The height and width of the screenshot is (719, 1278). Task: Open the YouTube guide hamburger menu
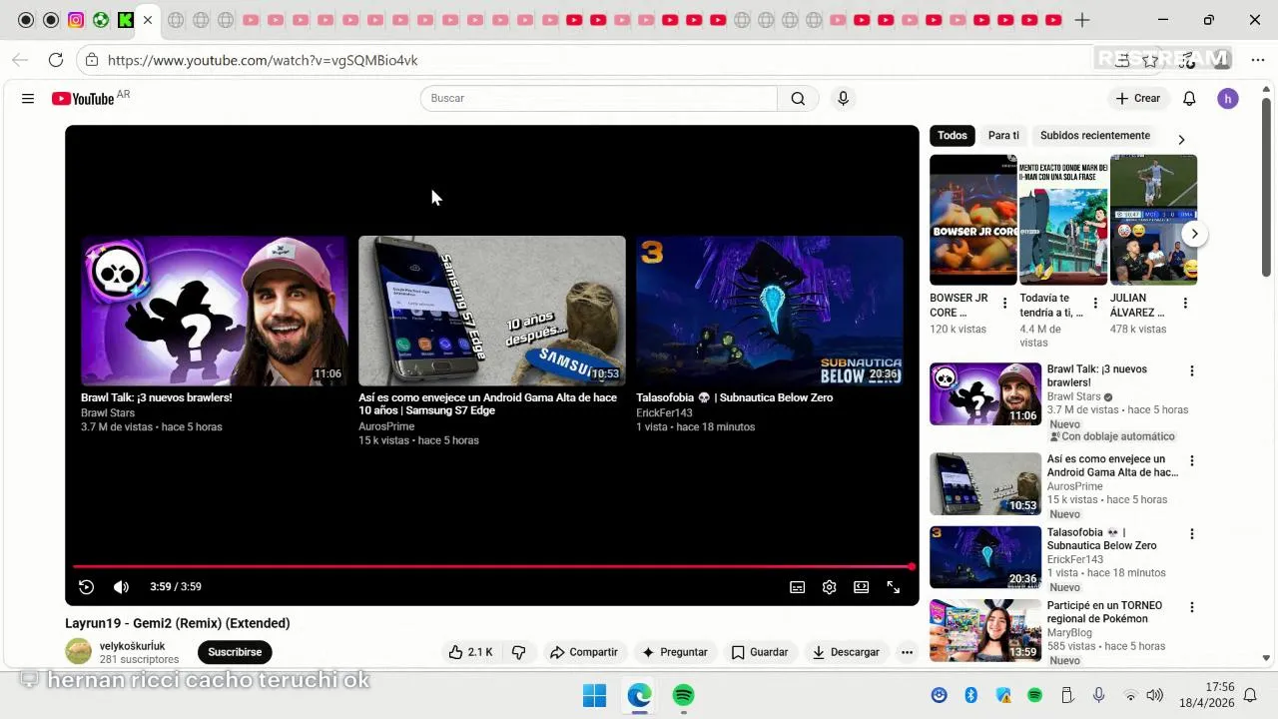[x=28, y=98]
